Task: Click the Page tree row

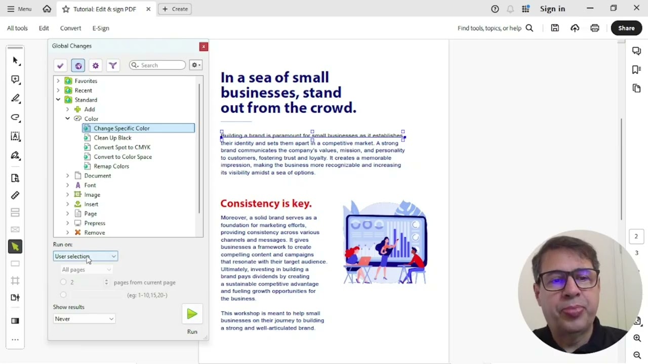Action: click(91, 214)
